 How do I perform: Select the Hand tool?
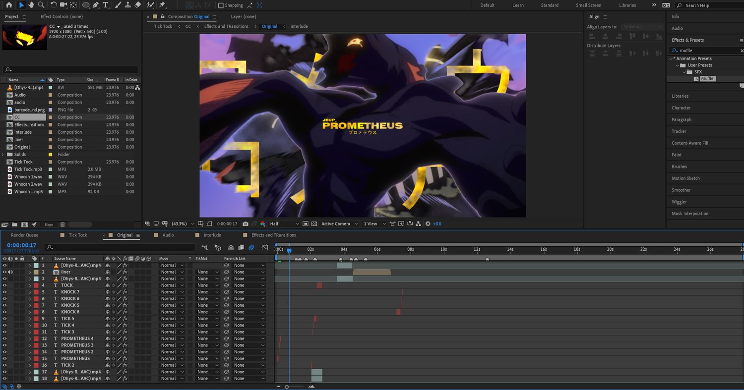[31, 5]
